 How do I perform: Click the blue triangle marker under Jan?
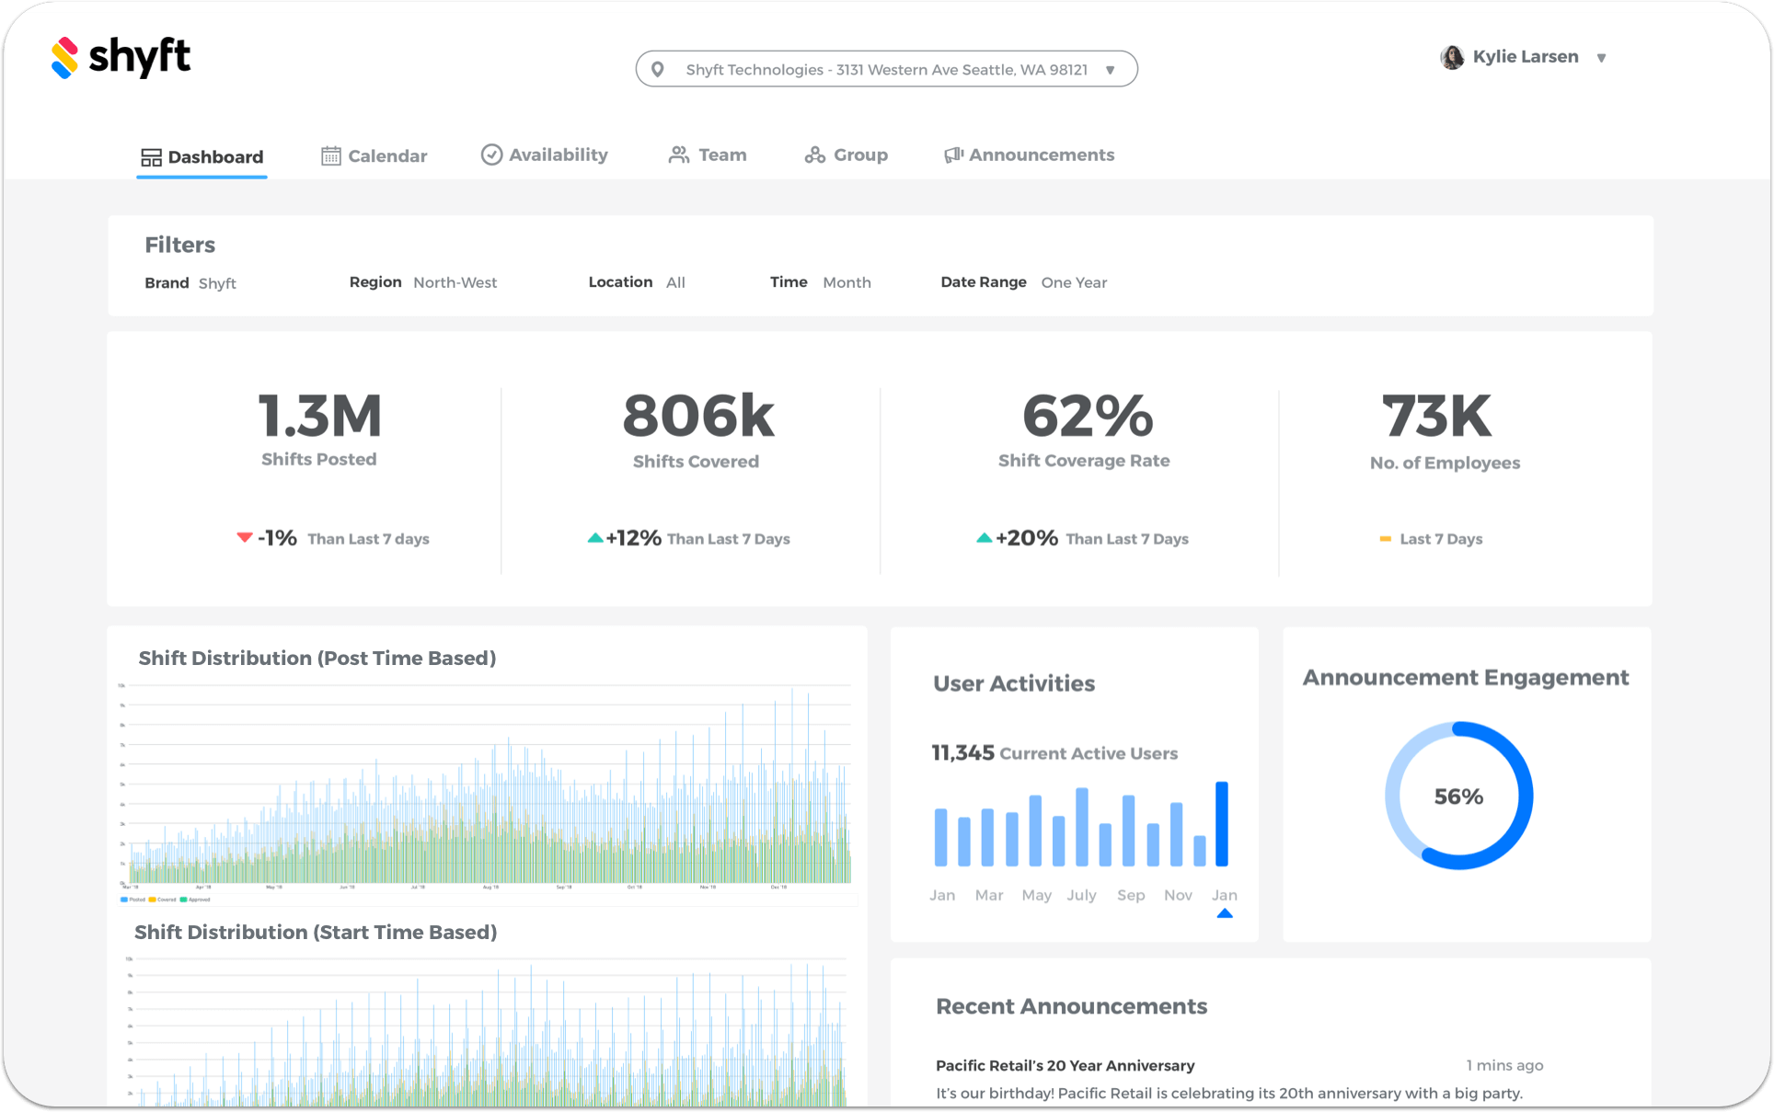[1224, 913]
